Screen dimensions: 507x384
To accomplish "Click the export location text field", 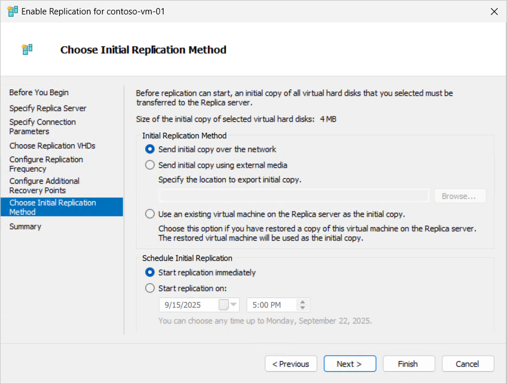I will click(294, 196).
